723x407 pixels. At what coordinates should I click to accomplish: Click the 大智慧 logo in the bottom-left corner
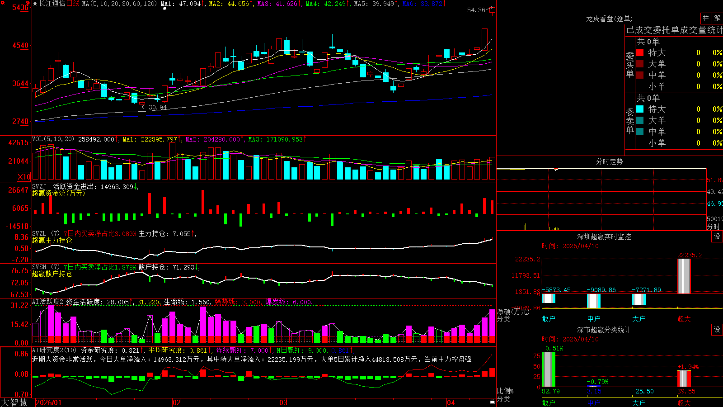14,402
